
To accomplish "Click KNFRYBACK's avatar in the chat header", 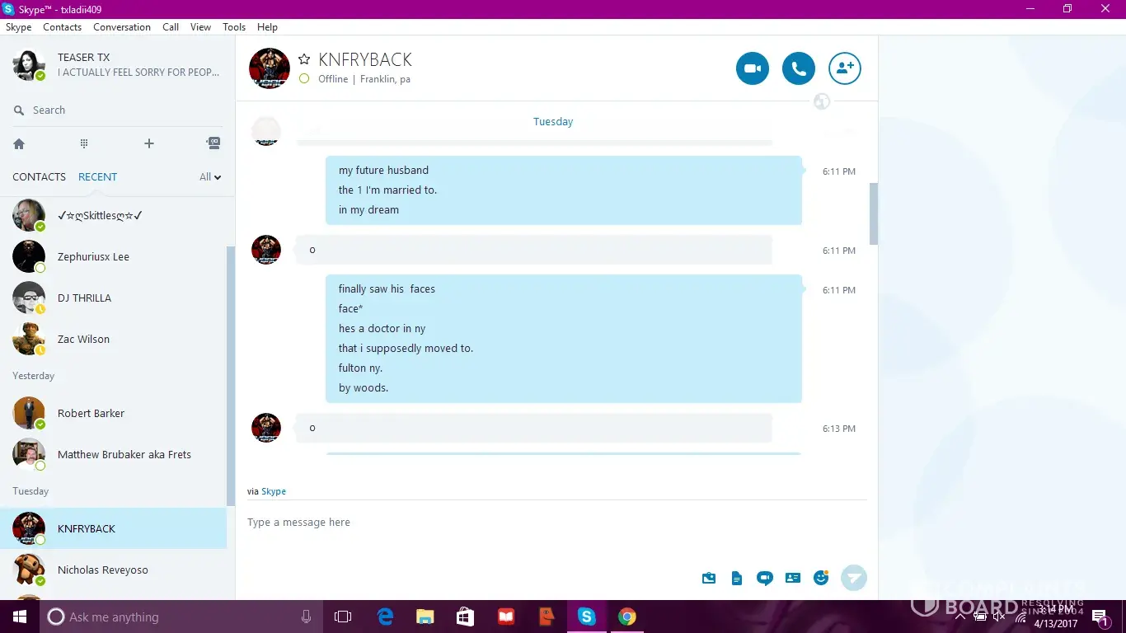I will pyautogui.click(x=270, y=68).
